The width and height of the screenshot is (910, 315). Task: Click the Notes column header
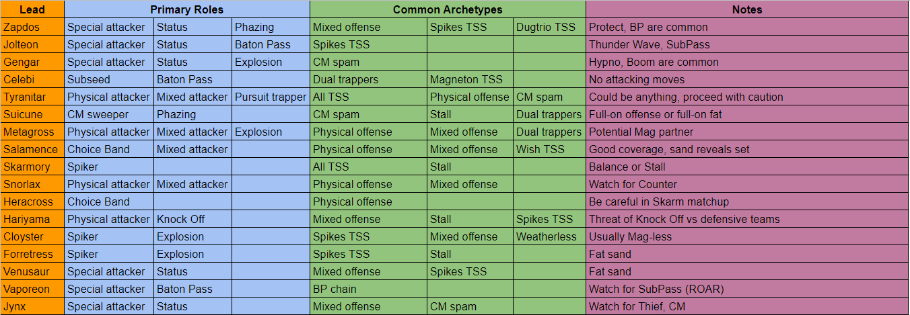[x=747, y=9]
